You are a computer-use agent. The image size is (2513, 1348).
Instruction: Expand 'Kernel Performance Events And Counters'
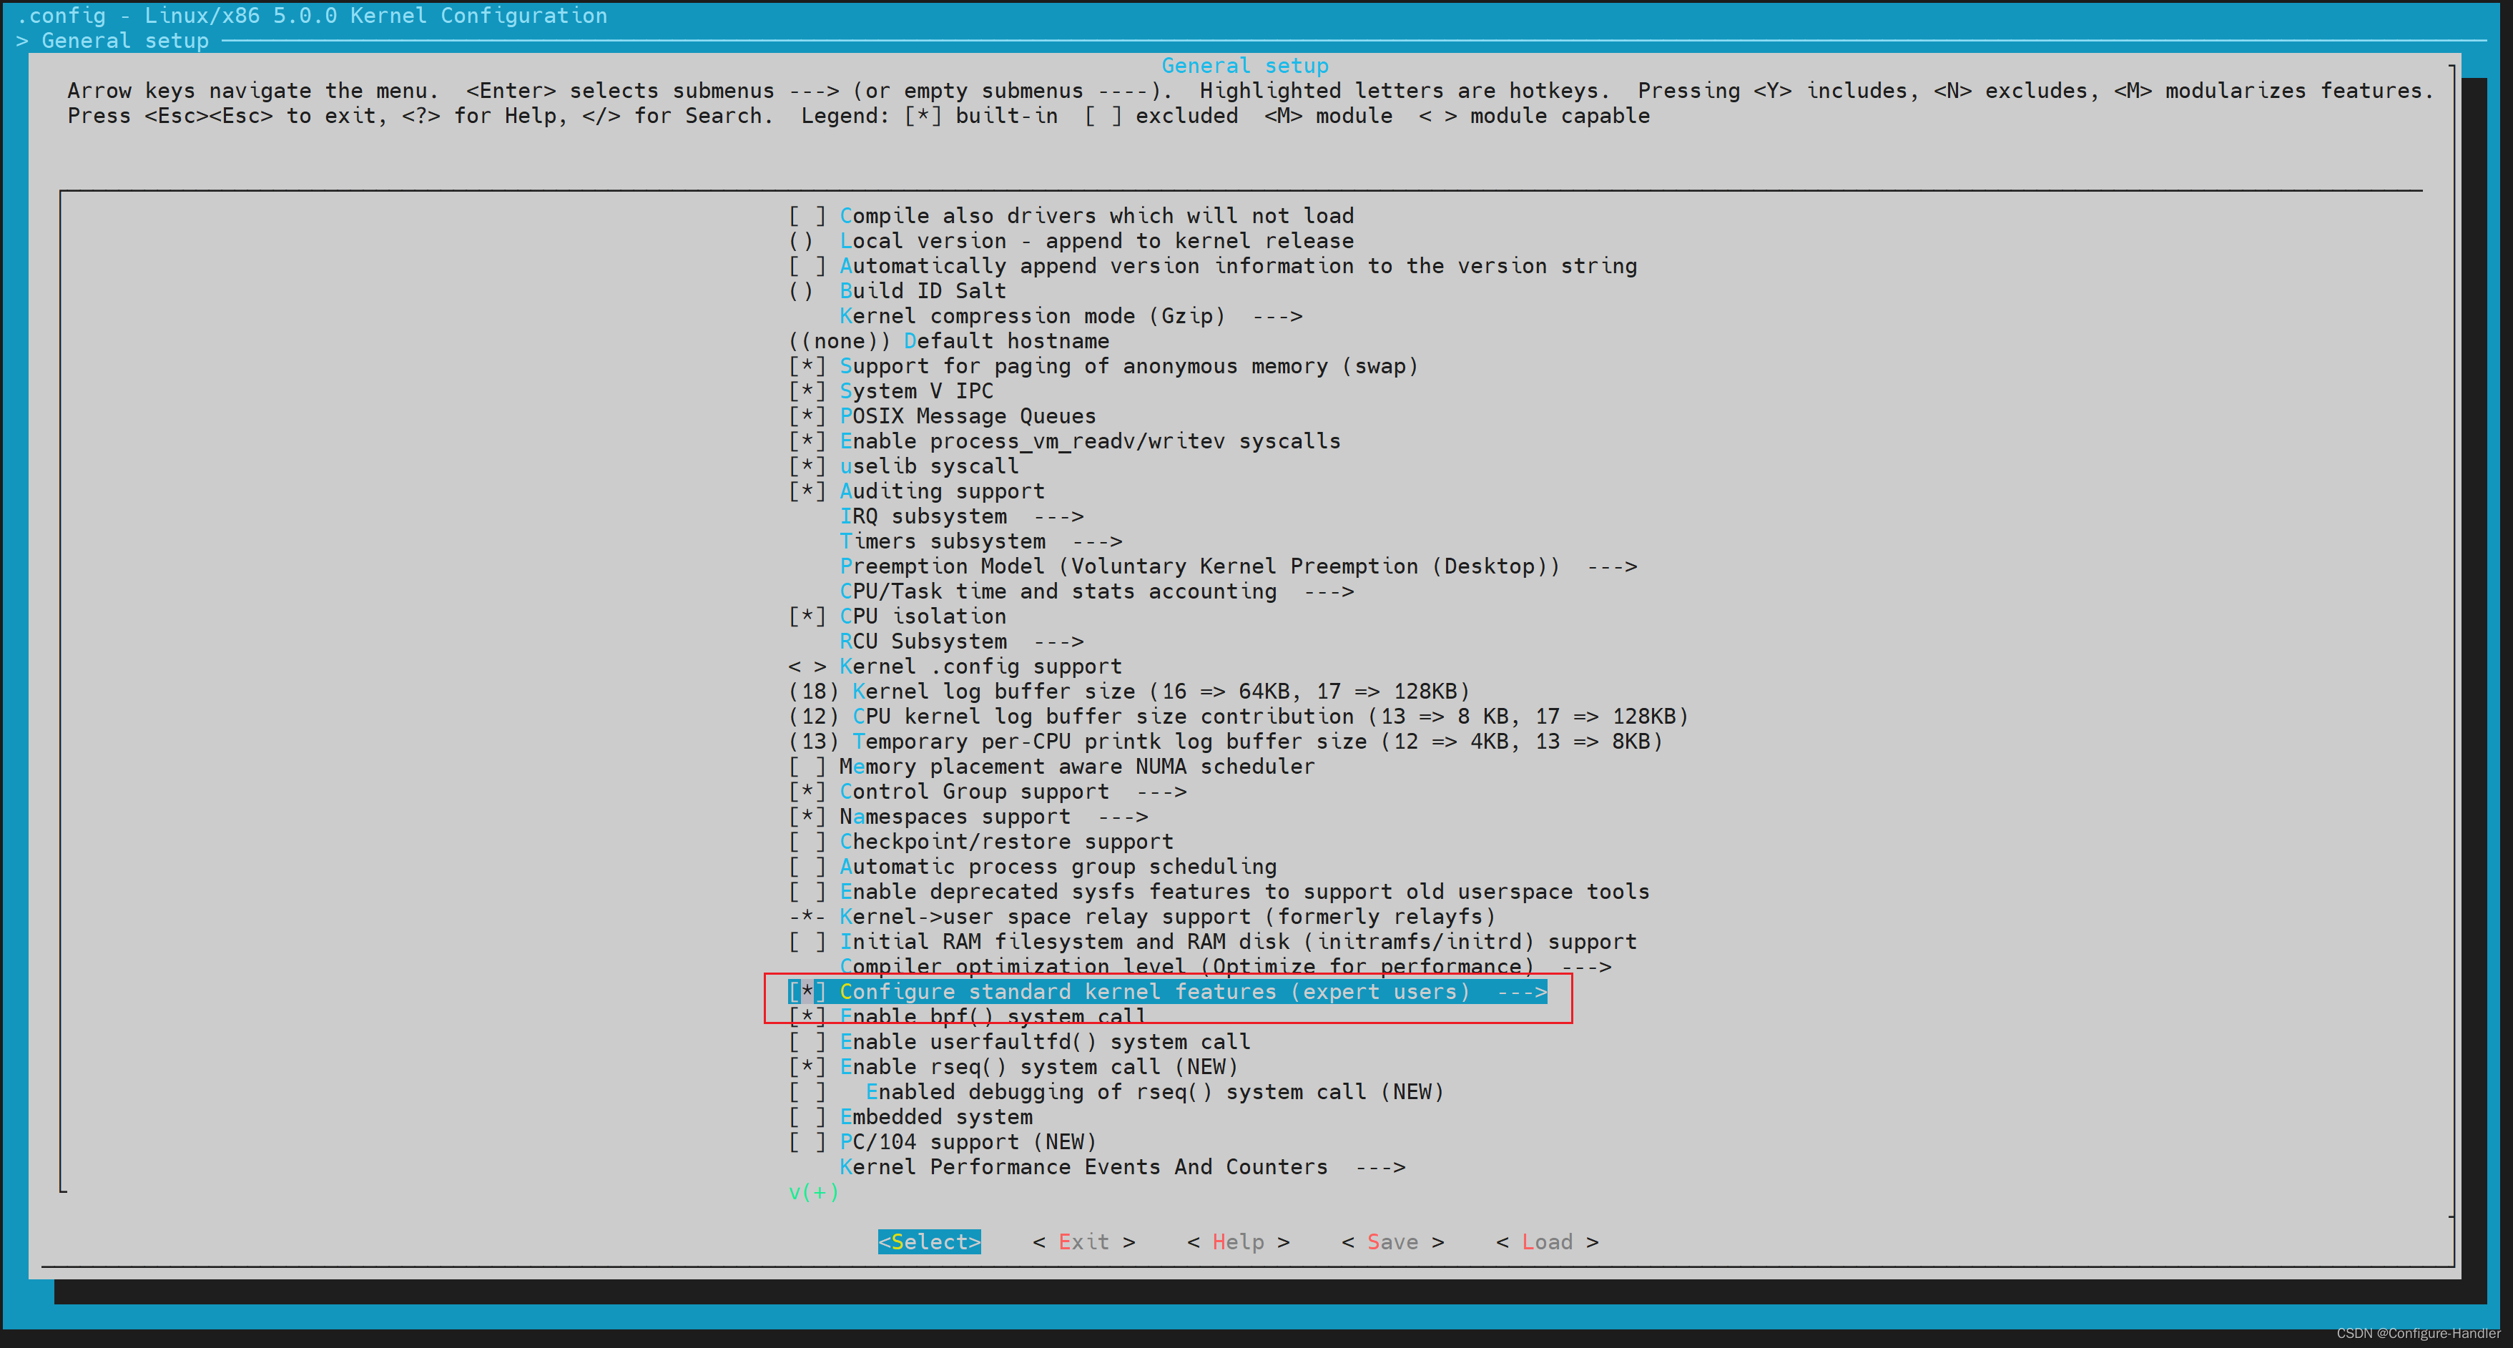[x=1083, y=1166]
